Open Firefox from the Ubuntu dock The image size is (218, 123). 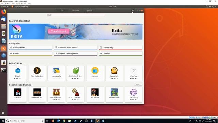pos(4,12)
